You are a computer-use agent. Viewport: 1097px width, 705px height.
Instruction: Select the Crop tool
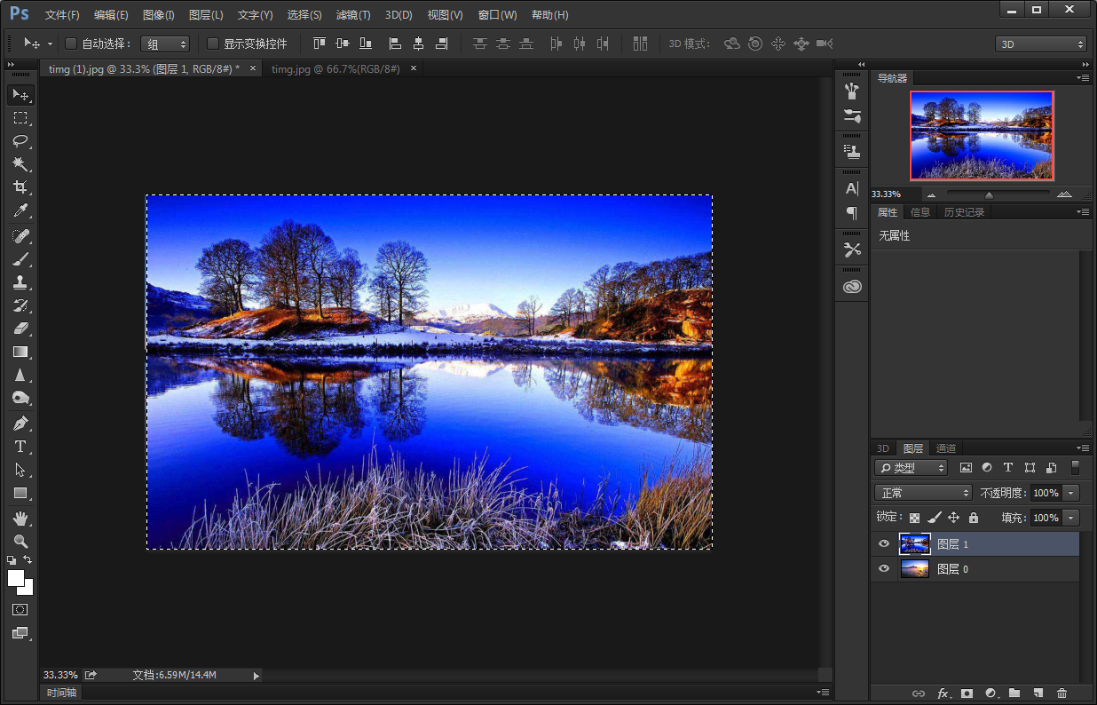tap(20, 187)
